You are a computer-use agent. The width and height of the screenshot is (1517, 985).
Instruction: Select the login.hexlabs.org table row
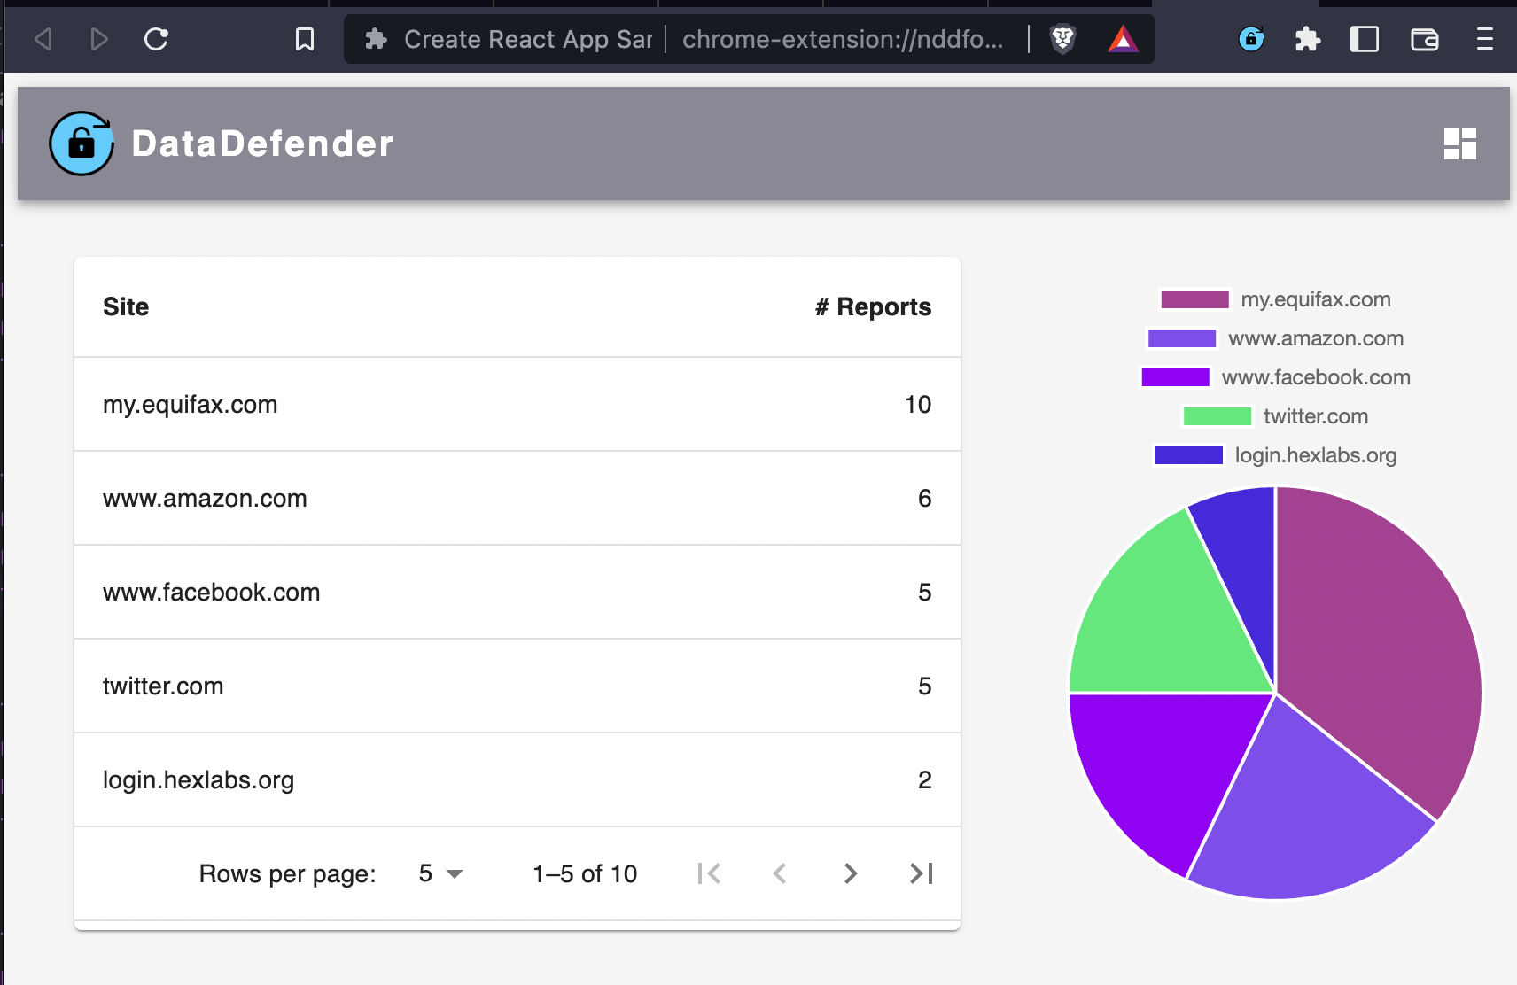(517, 780)
